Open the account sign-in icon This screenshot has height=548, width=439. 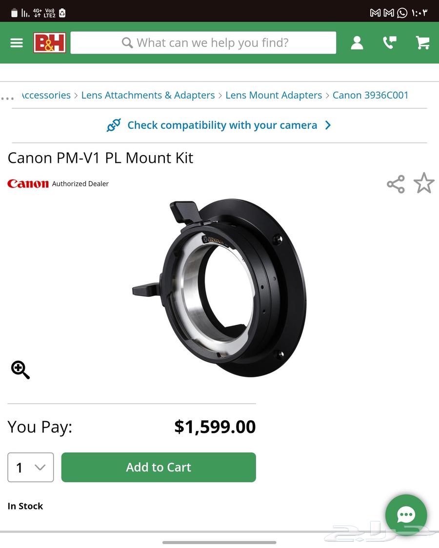357,42
